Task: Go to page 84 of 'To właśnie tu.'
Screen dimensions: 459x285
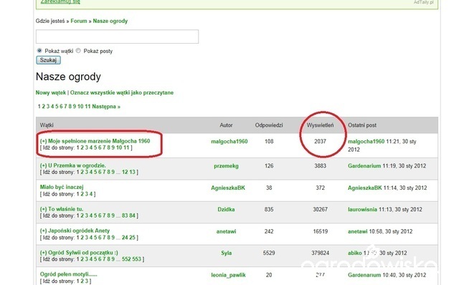Action: click(132, 216)
